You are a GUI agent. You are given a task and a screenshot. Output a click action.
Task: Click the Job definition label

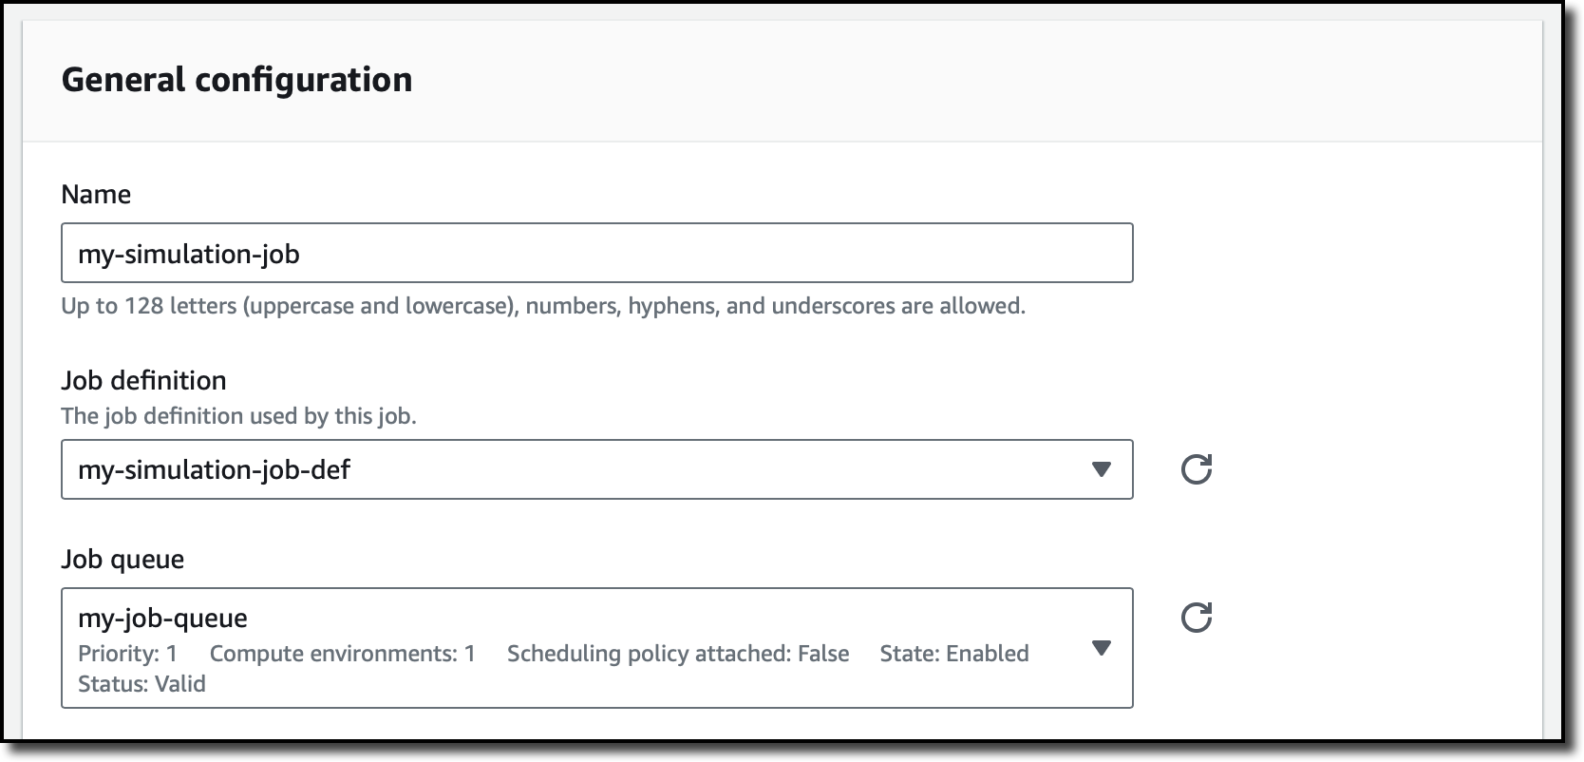143,381
